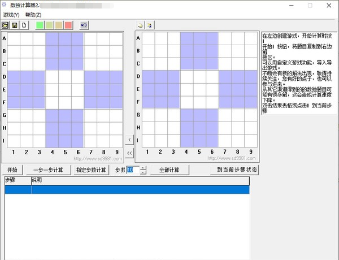Select the highlighted blue row in results table
339x260 pixels.
(x=127, y=189)
